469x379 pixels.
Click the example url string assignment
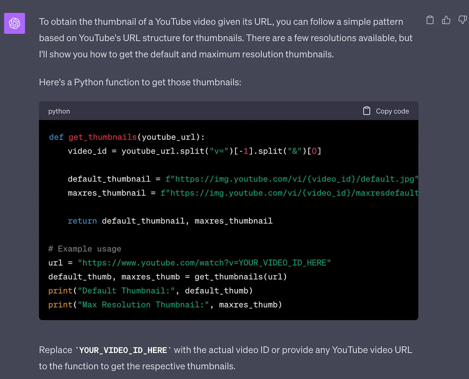click(189, 263)
